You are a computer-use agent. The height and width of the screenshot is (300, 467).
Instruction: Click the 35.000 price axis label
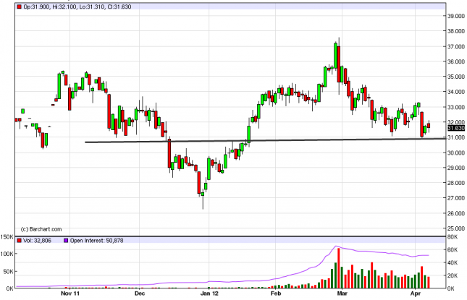[455, 77]
